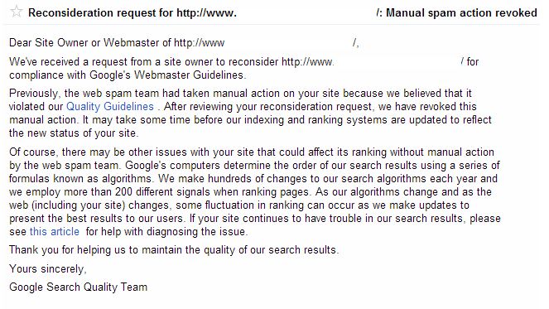549x309 pixels.
Task: Click the 'Yours sincerely,' closing
Action: pyautogui.click(x=48, y=269)
